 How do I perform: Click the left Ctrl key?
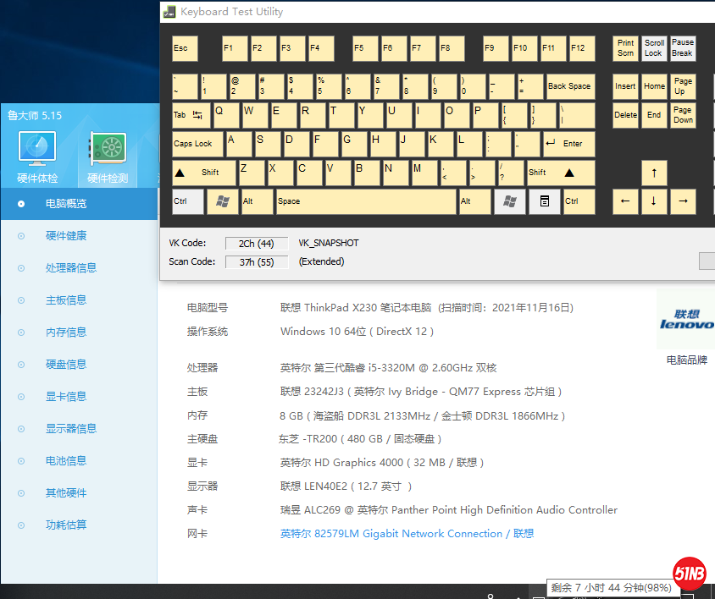187,201
